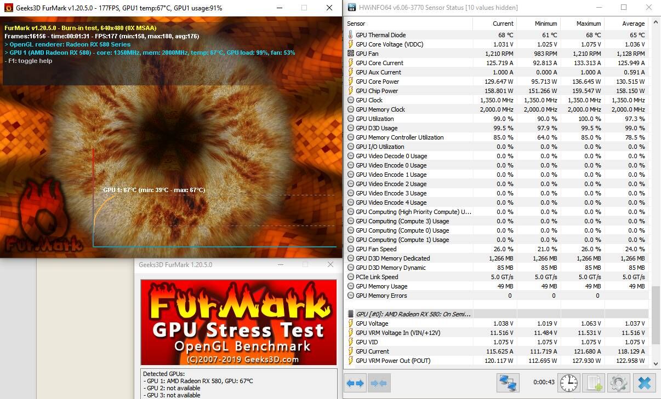Click the Current column header
The height and width of the screenshot is (399, 661).
tap(494, 24)
